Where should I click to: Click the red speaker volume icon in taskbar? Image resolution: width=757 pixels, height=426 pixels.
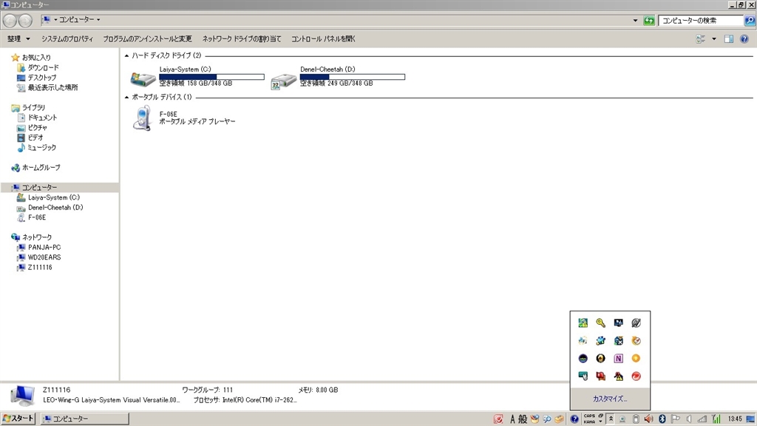(x=649, y=419)
